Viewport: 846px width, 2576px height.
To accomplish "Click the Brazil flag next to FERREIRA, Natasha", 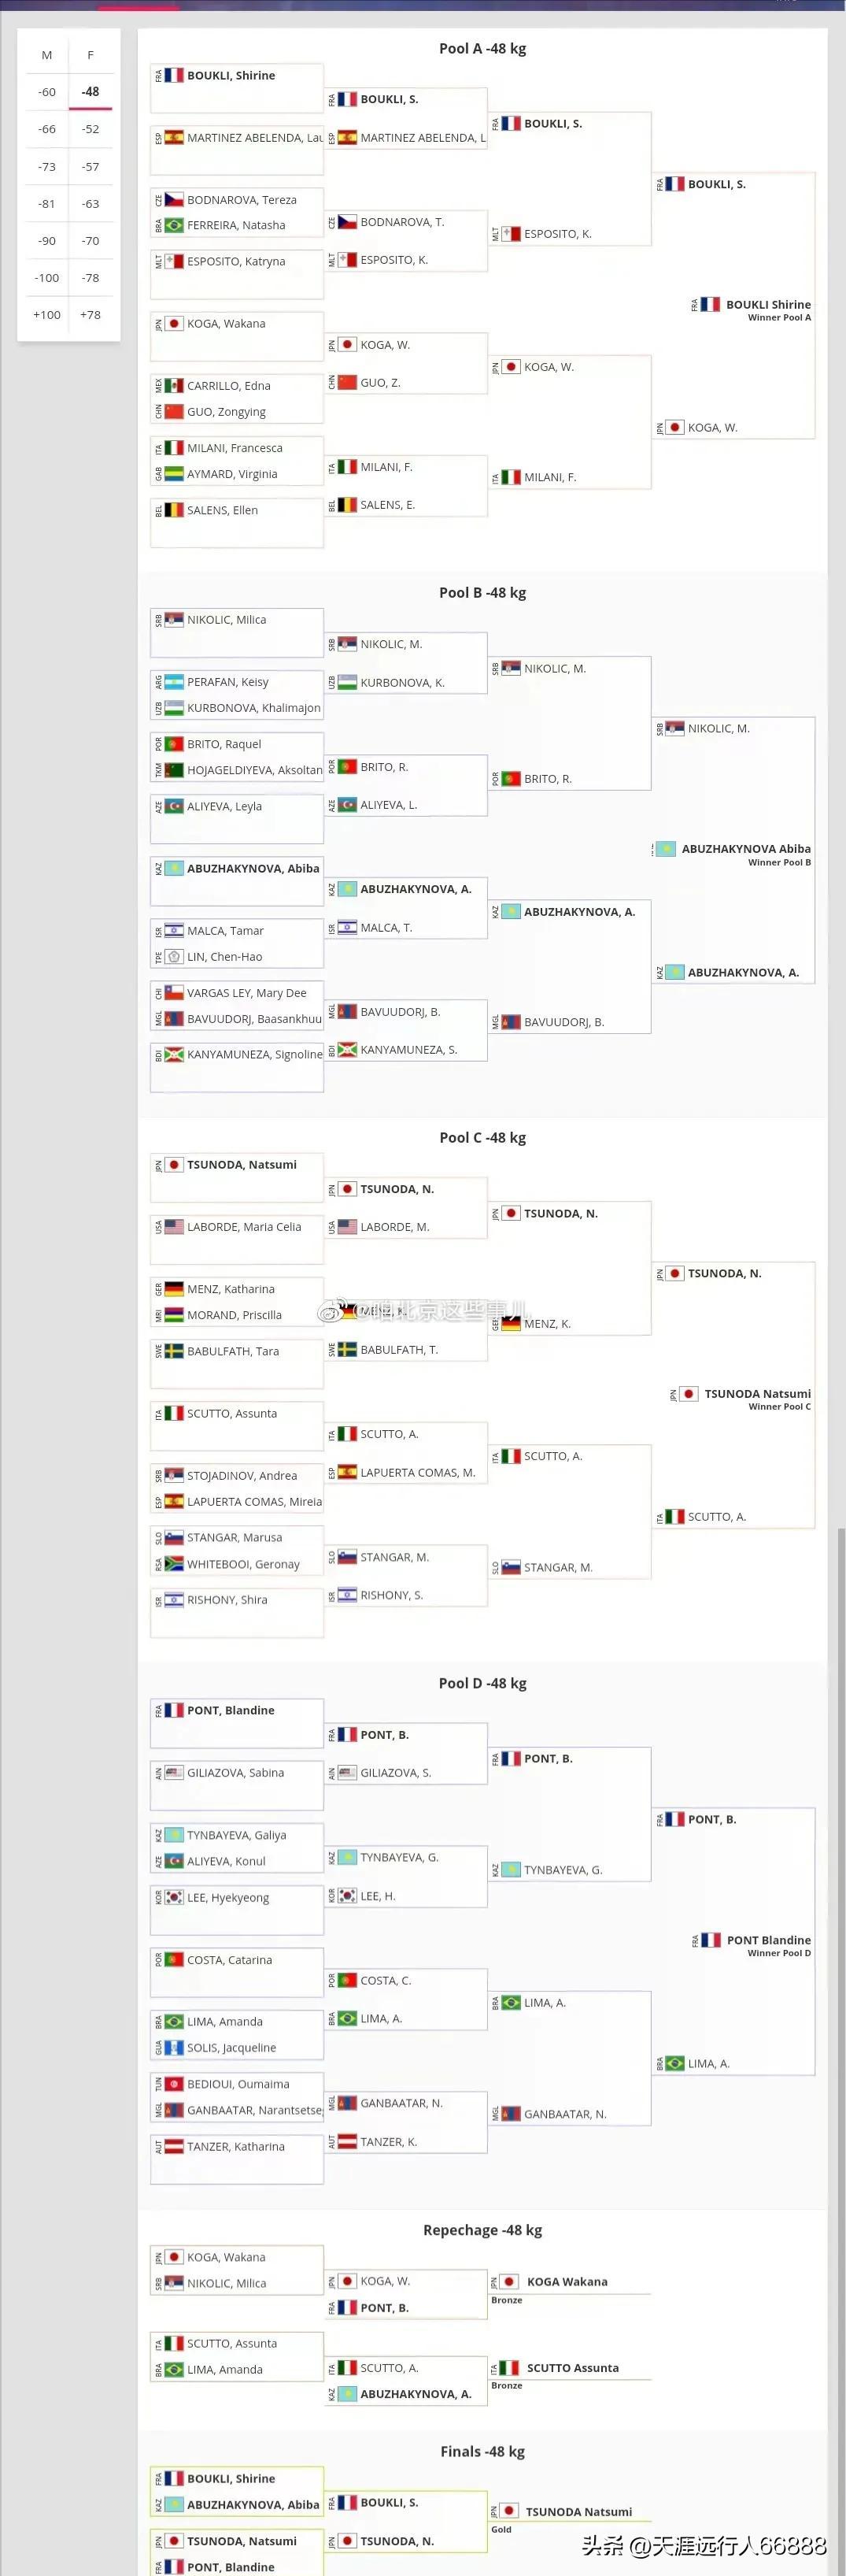I will (174, 225).
